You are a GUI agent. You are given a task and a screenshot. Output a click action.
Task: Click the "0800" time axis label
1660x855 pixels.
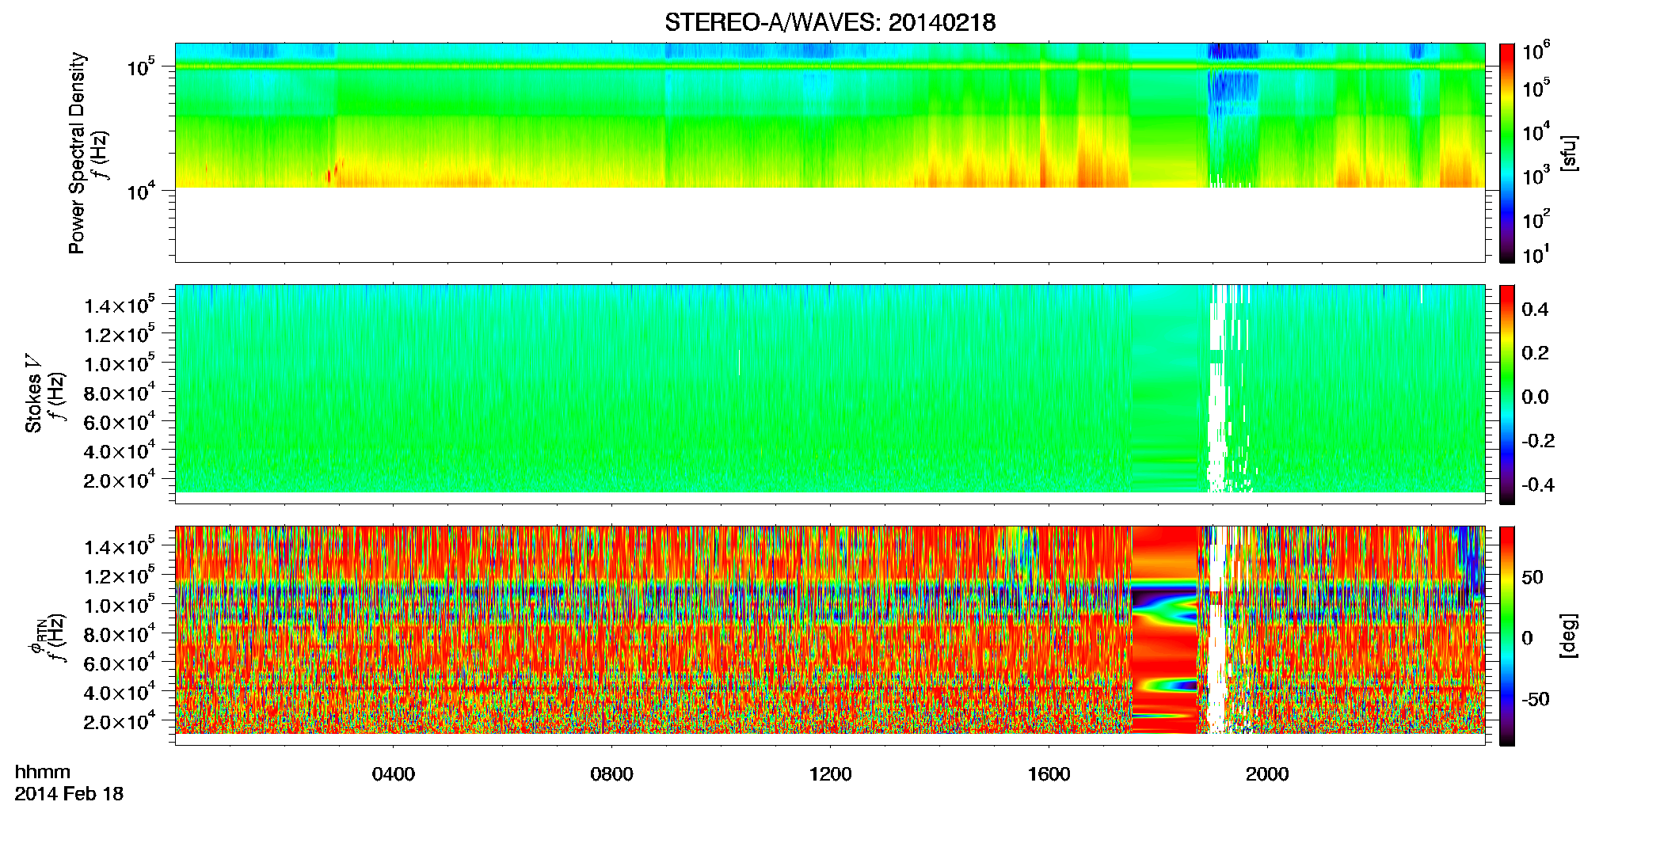click(612, 774)
